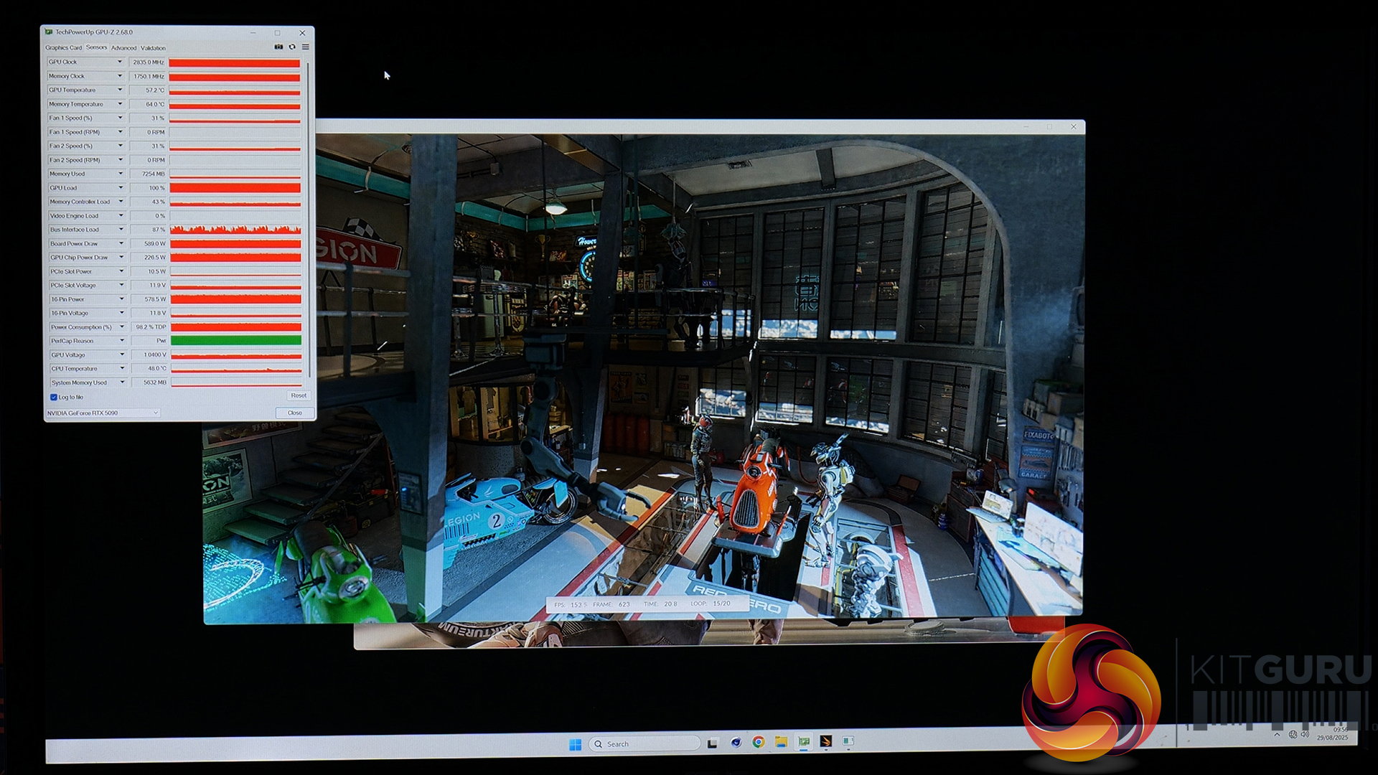Switch to the Graphics Card tab
The width and height of the screenshot is (1378, 775).
tap(63, 48)
